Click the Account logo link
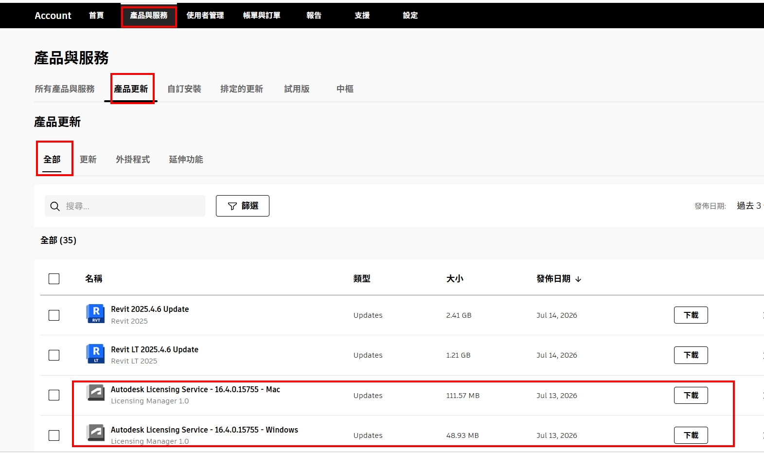This screenshot has height=453, width=764. click(x=53, y=16)
